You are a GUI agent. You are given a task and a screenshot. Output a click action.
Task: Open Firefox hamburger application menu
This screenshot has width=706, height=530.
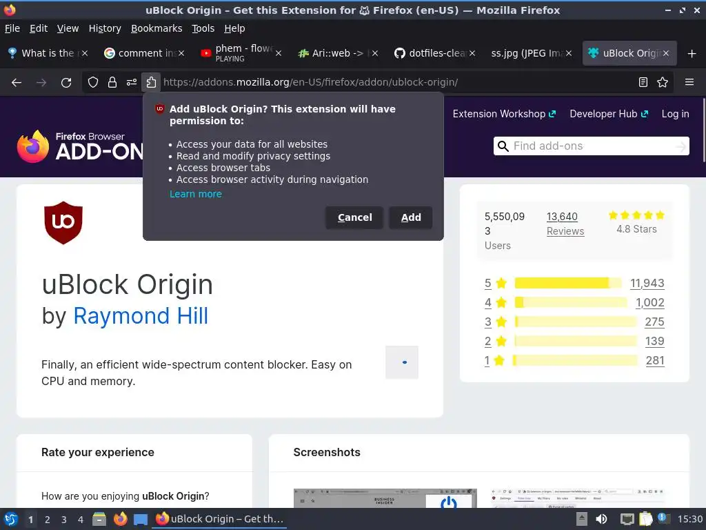tap(689, 82)
